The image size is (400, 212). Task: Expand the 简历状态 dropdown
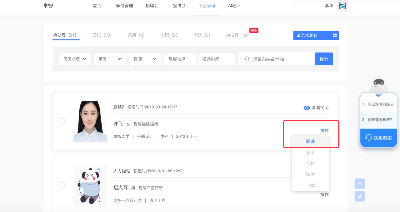(x=75, y=59)
